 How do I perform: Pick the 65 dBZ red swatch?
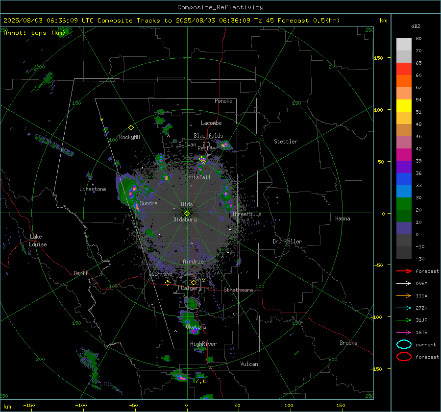(404, 69)
